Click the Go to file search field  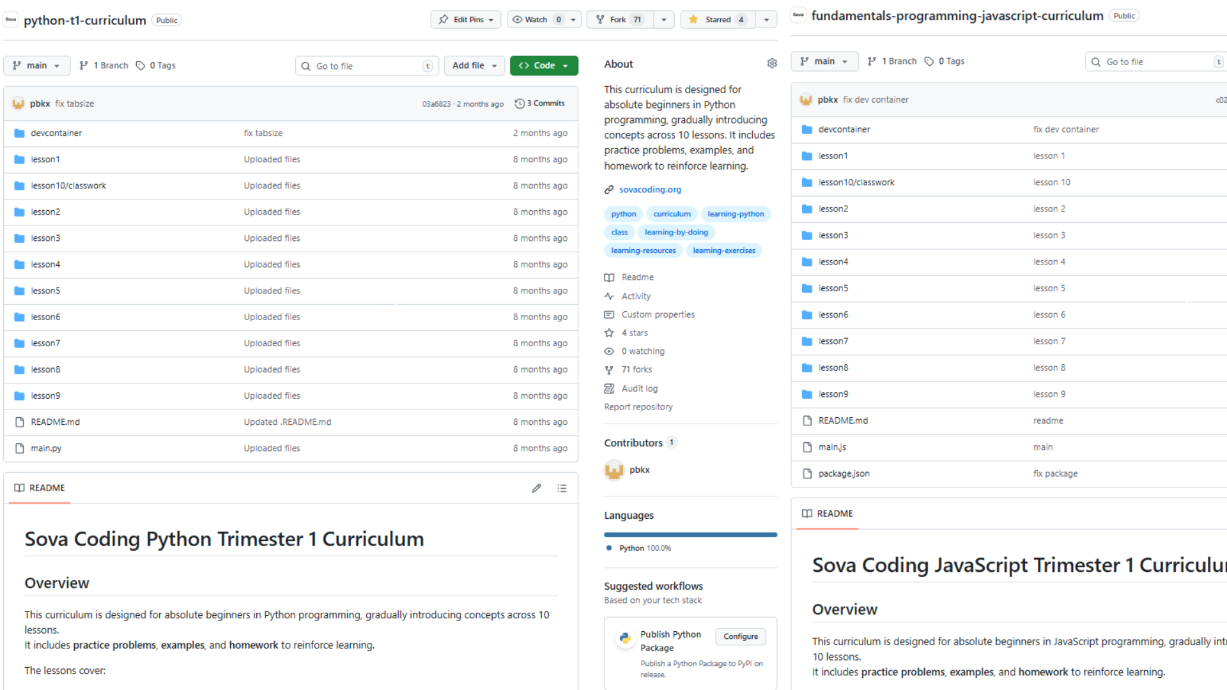(366, 65)
